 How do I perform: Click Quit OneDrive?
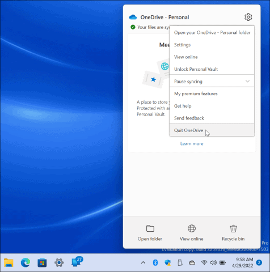click(x=212, y=130)
